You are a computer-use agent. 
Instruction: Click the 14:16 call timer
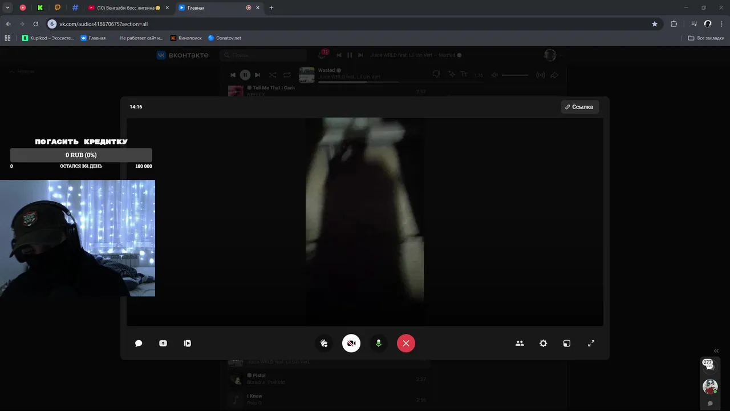click(x=136, y=107)
